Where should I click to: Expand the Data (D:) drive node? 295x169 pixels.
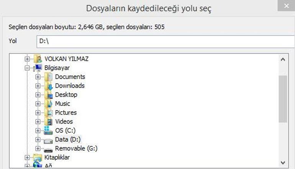coord(38,140)
